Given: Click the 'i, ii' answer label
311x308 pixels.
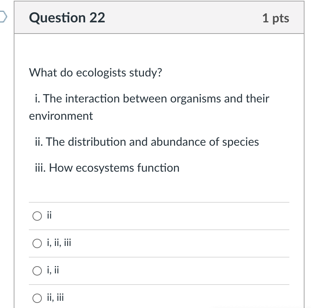Looking at the screenshot, I should (x=53, y=270).
